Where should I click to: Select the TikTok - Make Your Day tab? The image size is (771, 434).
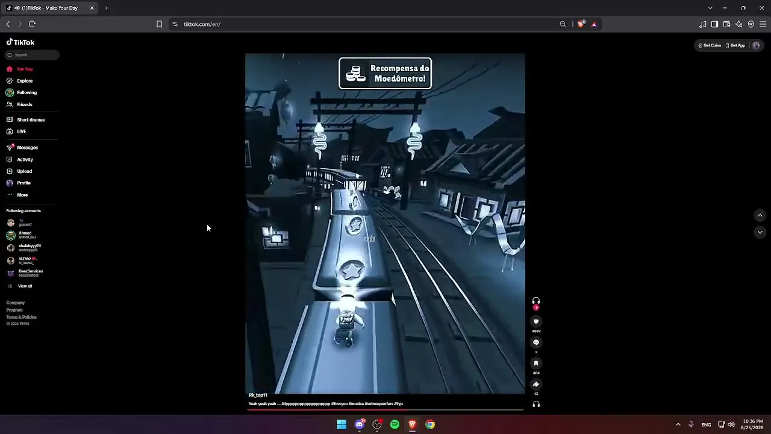pos(50,8)
